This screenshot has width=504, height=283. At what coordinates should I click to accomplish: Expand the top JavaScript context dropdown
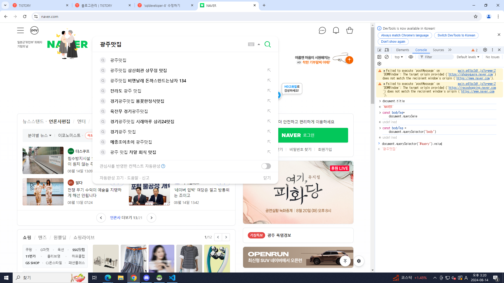398,57
